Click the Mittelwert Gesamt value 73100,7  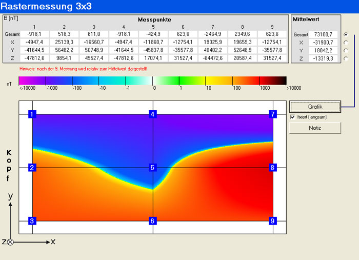324,34
